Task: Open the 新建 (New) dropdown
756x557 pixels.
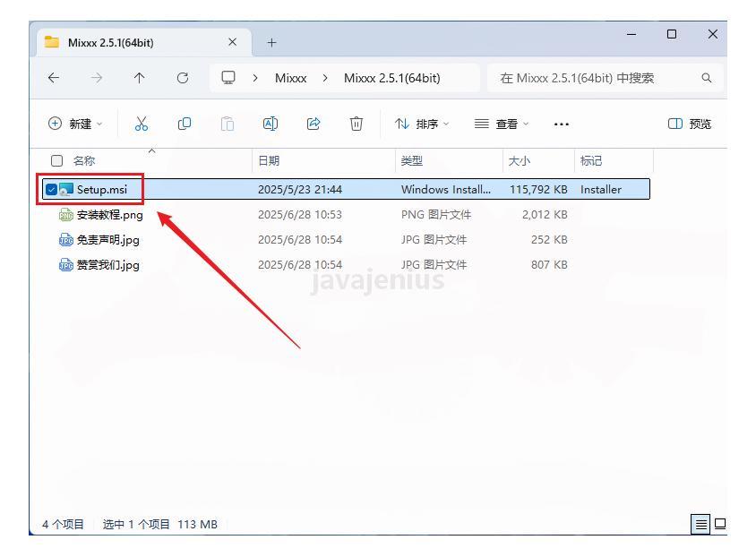Action: coord(75,124)
